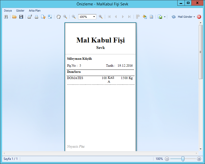
Task: Open the 100% zoom combo box
Action: [87, 17]
